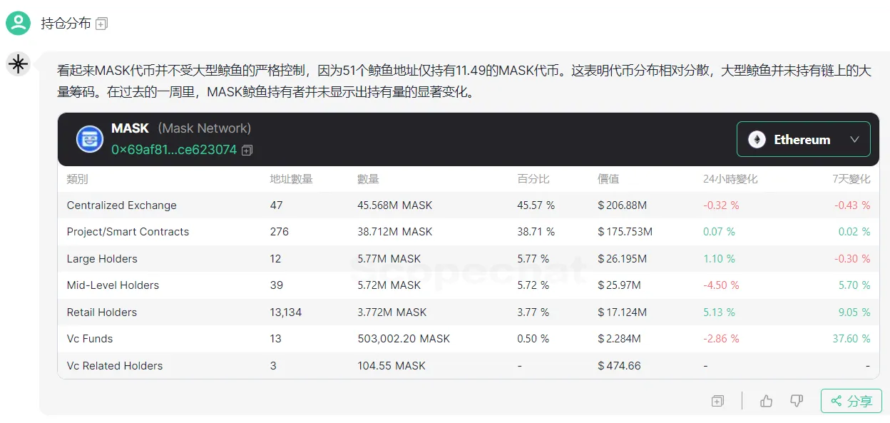This screenshot has height=423, width=890.
Task: Click the 9.05 % seven-day change
Action: 854,312
